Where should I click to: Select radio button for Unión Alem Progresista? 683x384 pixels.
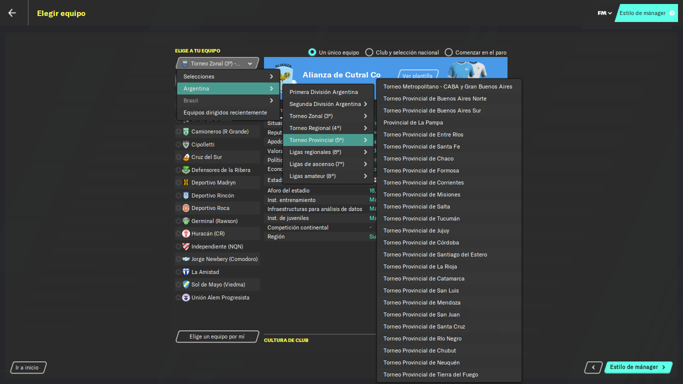tap(178, 297)
